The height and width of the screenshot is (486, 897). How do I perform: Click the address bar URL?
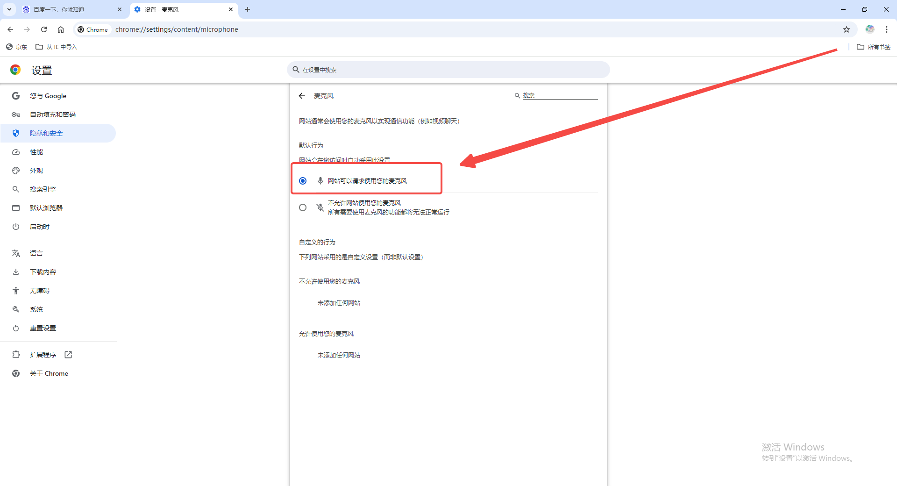coord(177,29)
